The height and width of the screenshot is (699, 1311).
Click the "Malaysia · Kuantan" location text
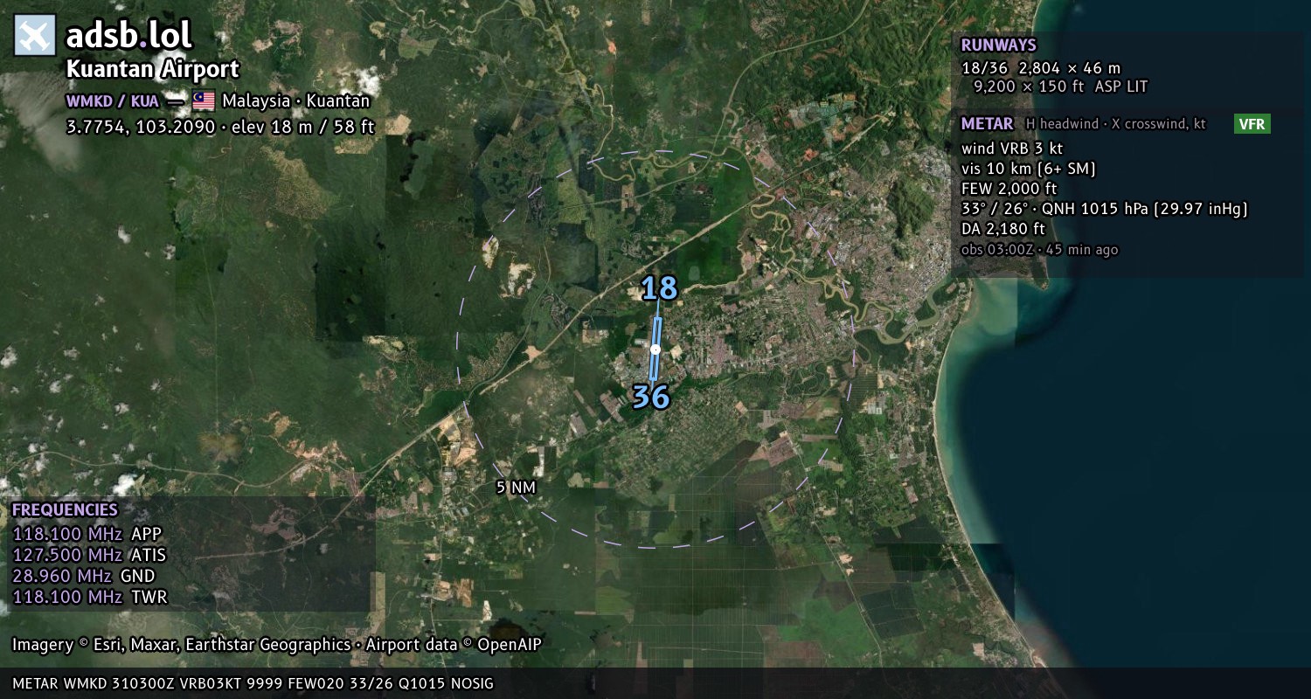tap(296, 101)
